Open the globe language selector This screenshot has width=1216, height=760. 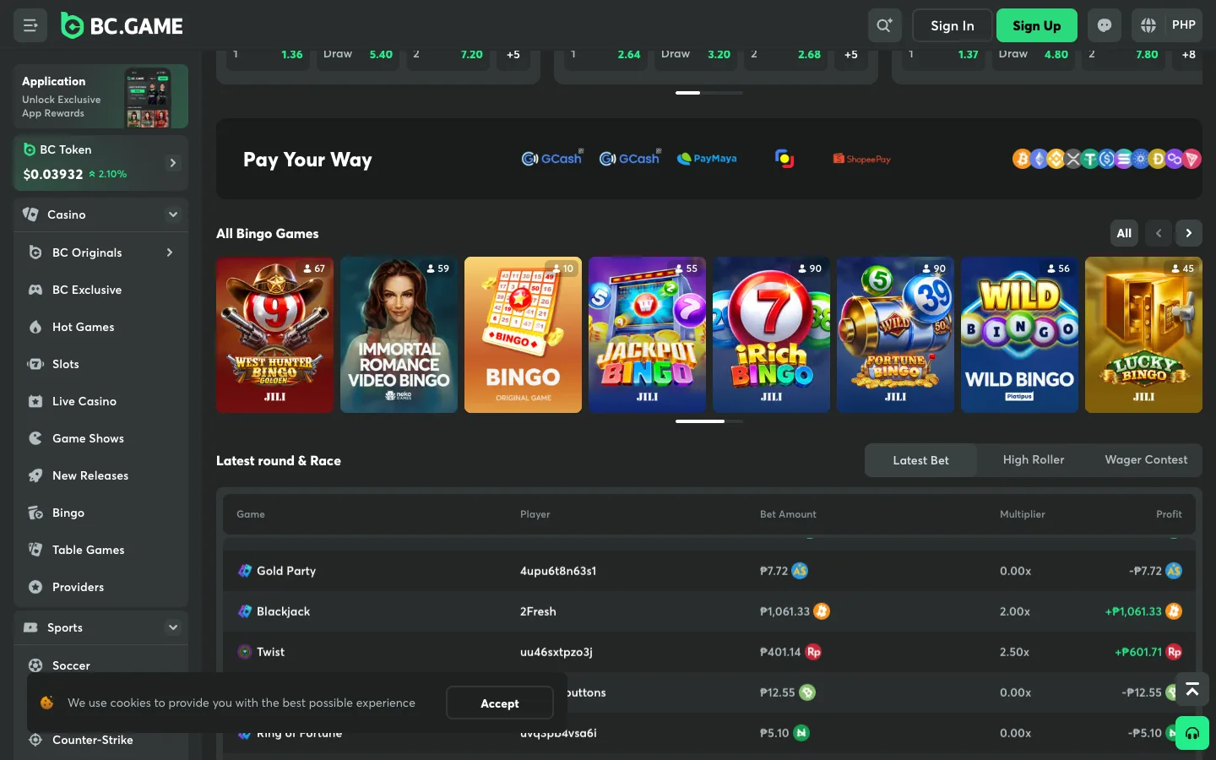pos(1148,25)
